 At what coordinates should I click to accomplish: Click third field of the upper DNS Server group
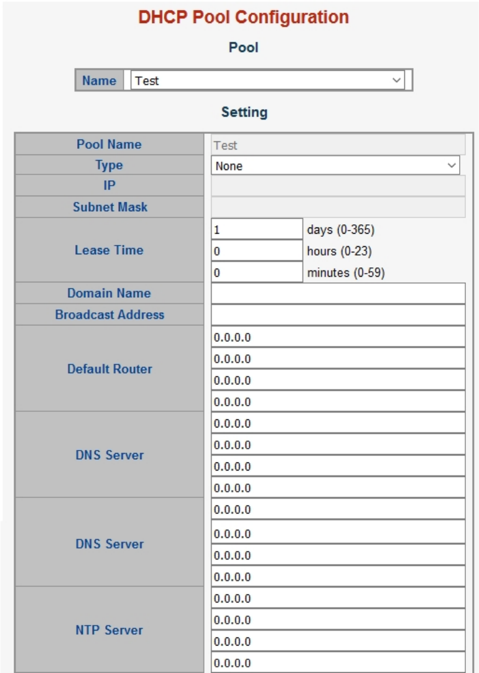point(338,466)
